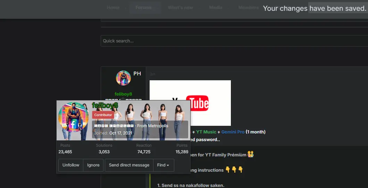This screenshot has width=368, height=188.
Task: Click the small feliboy8 avatar beside the post
Action: pyautogui.click(x=123, y=78)
